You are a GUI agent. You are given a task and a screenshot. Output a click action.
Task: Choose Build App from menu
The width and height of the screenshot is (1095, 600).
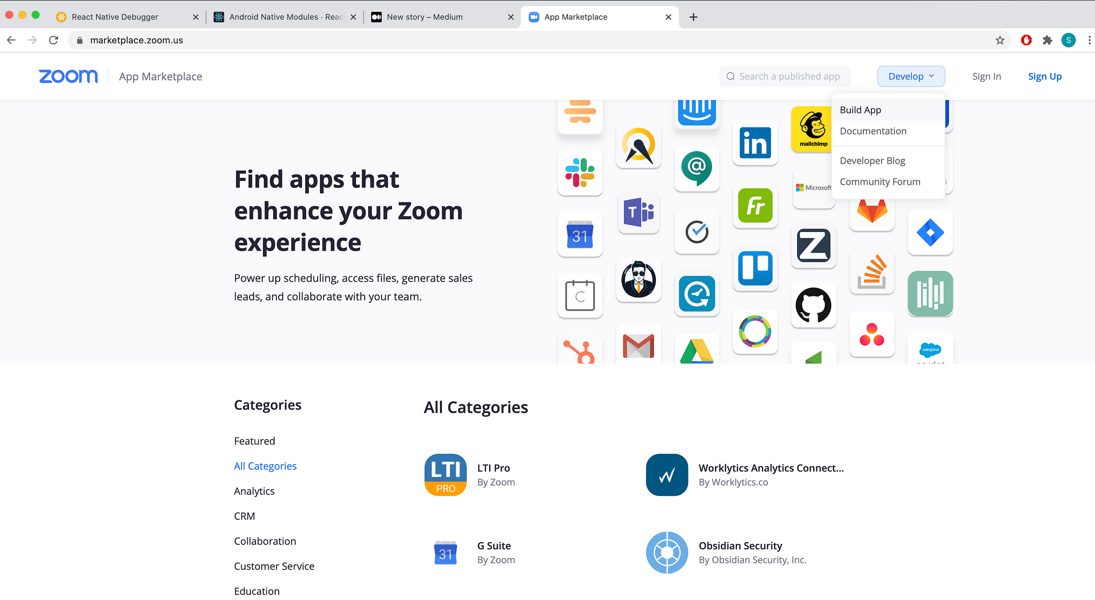[860, 110]
